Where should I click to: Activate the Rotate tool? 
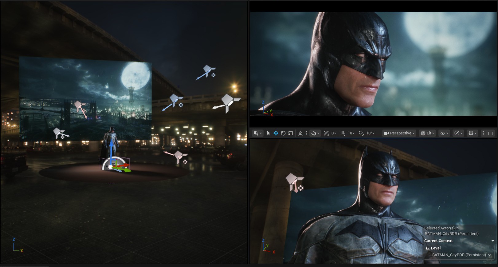point(283,133)
